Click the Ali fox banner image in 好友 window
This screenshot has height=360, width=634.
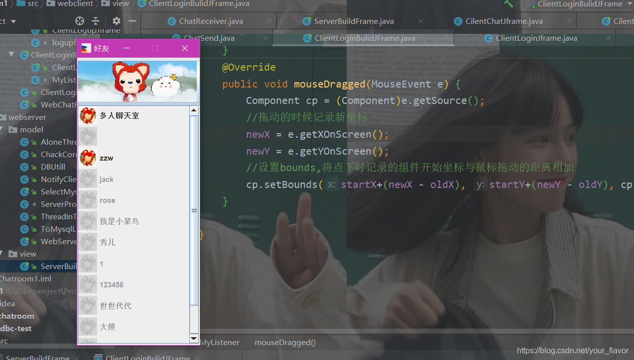click(x=137, y=82)
